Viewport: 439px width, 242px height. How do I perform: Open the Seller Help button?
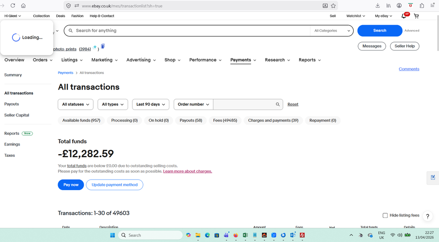(x=405, y=46)
